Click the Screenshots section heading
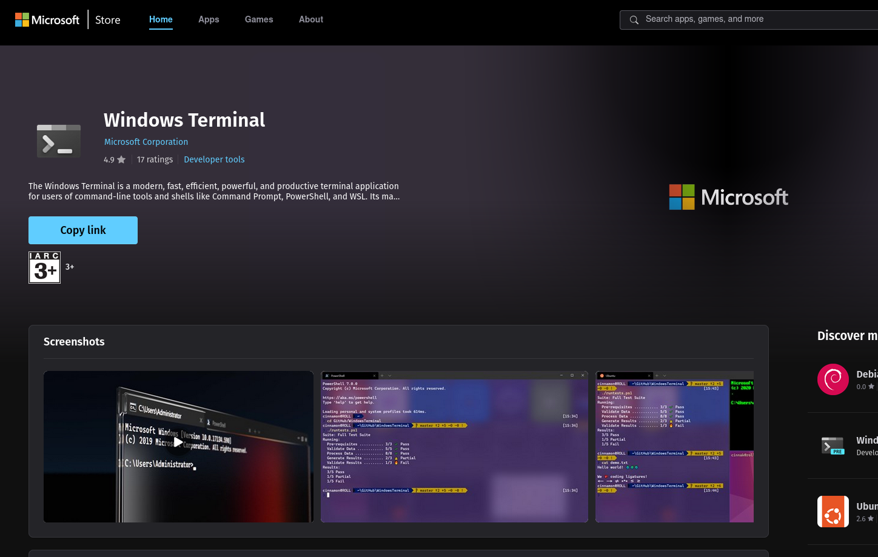Viewport: 878px width, 557px height. click(74, 342)
